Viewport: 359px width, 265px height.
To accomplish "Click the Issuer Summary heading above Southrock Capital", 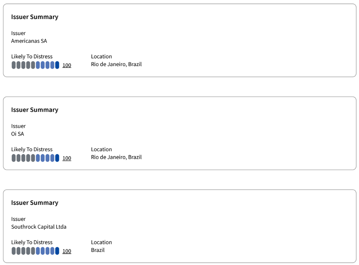I will click(x=35, y=203).
